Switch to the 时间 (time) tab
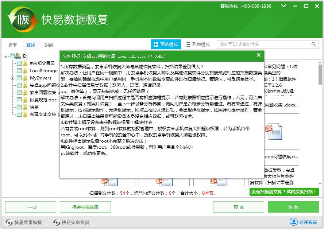 (x=49, y=45)
